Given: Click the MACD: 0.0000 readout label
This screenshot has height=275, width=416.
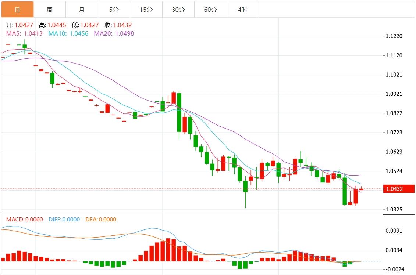Looking at the screenshot, I should [24, 220].
